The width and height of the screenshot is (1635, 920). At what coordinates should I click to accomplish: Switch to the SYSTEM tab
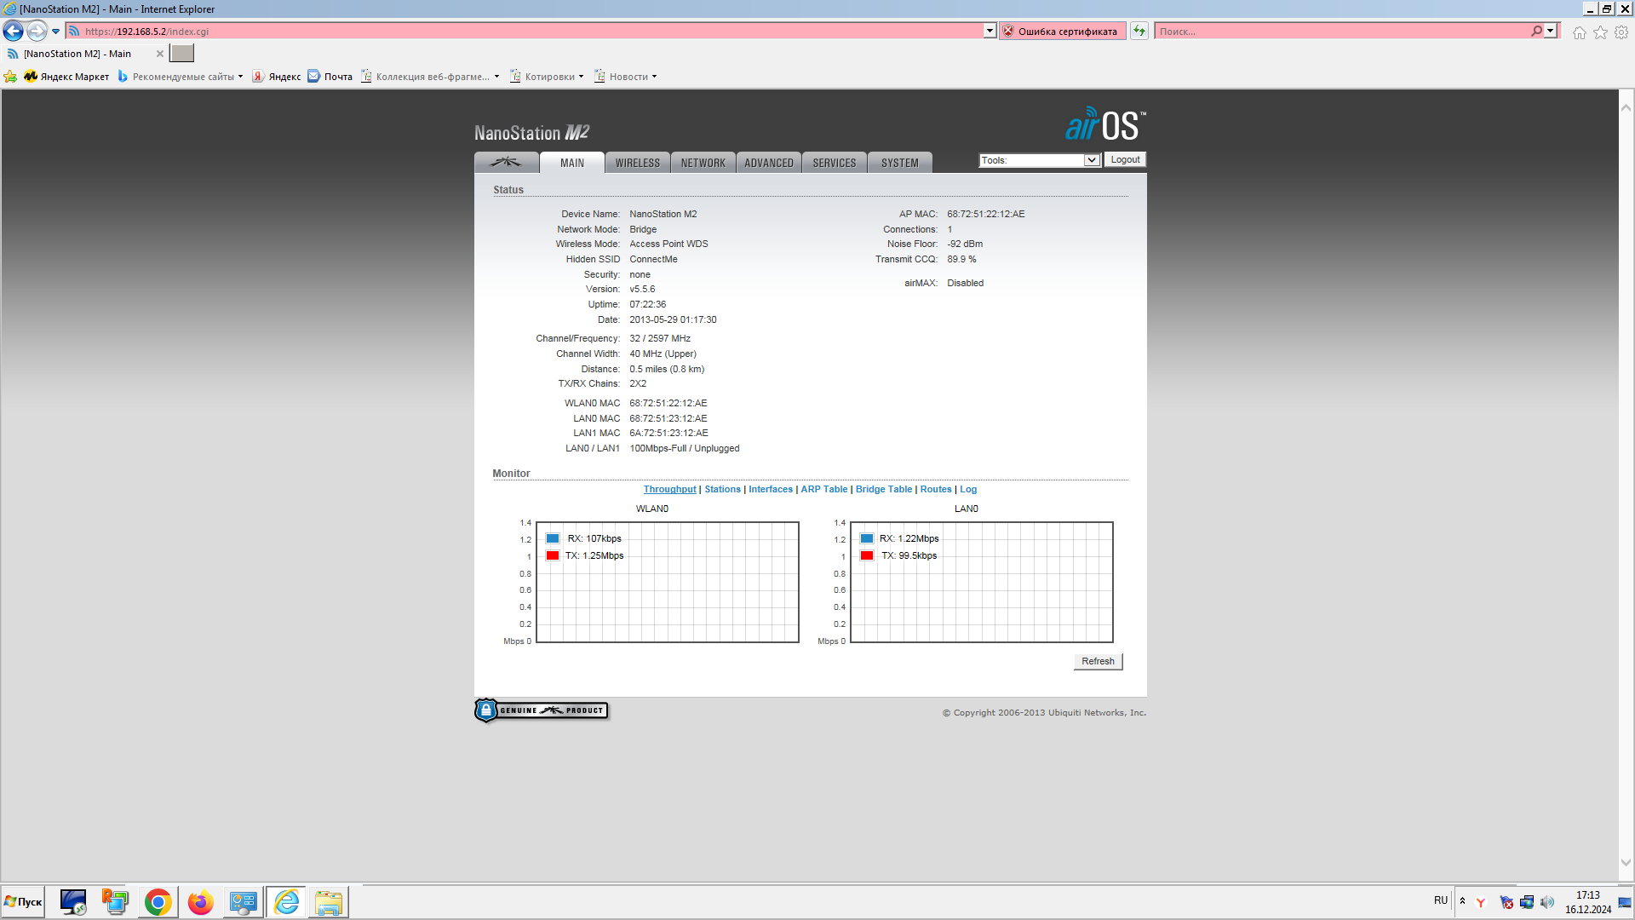click(x=899, y=163)
